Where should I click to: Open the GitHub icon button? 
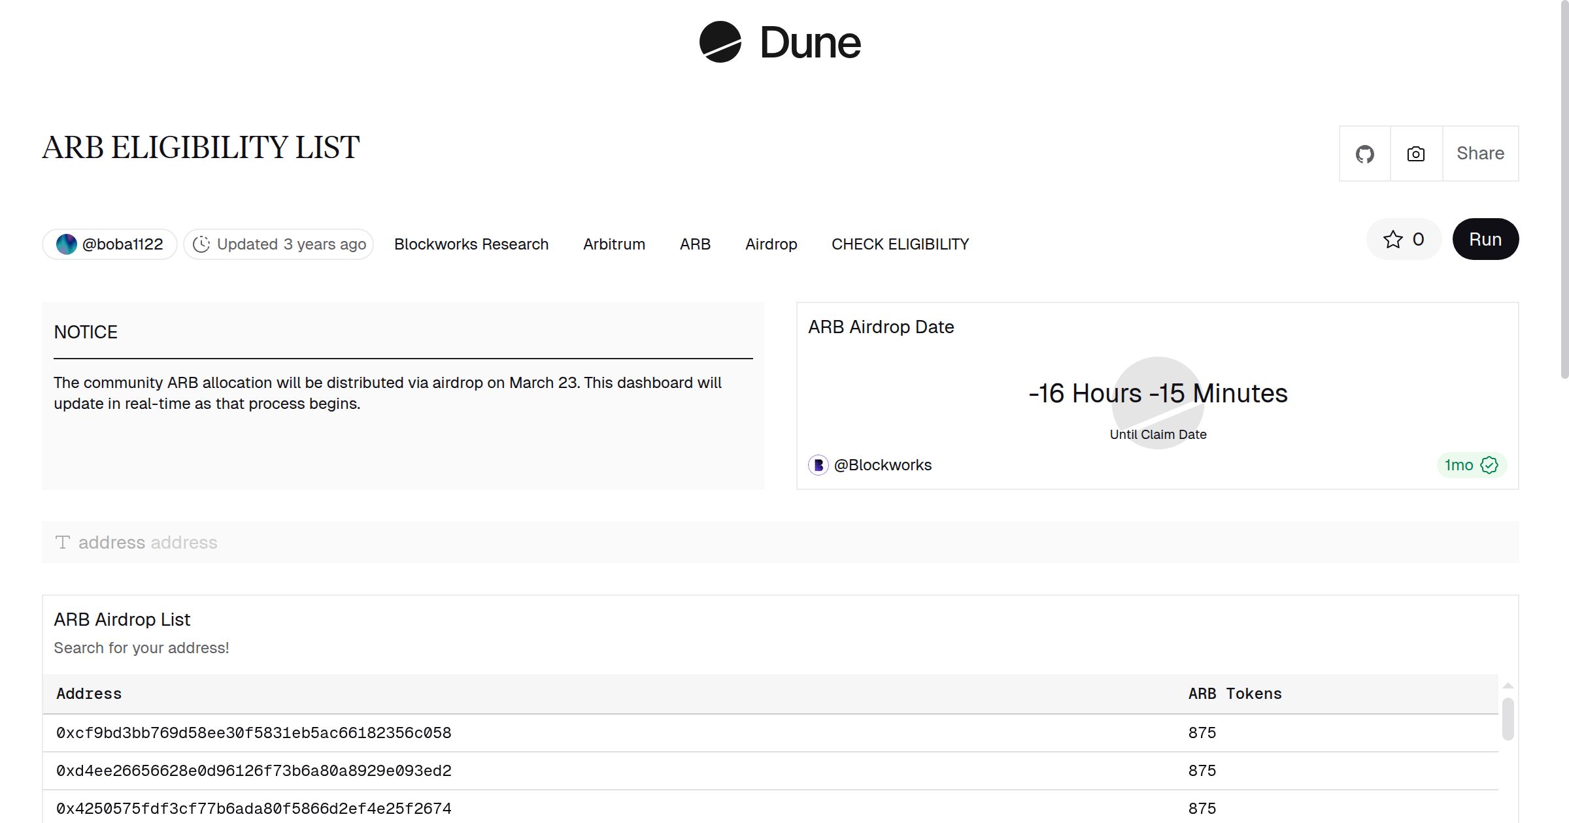pos(1364,154)
